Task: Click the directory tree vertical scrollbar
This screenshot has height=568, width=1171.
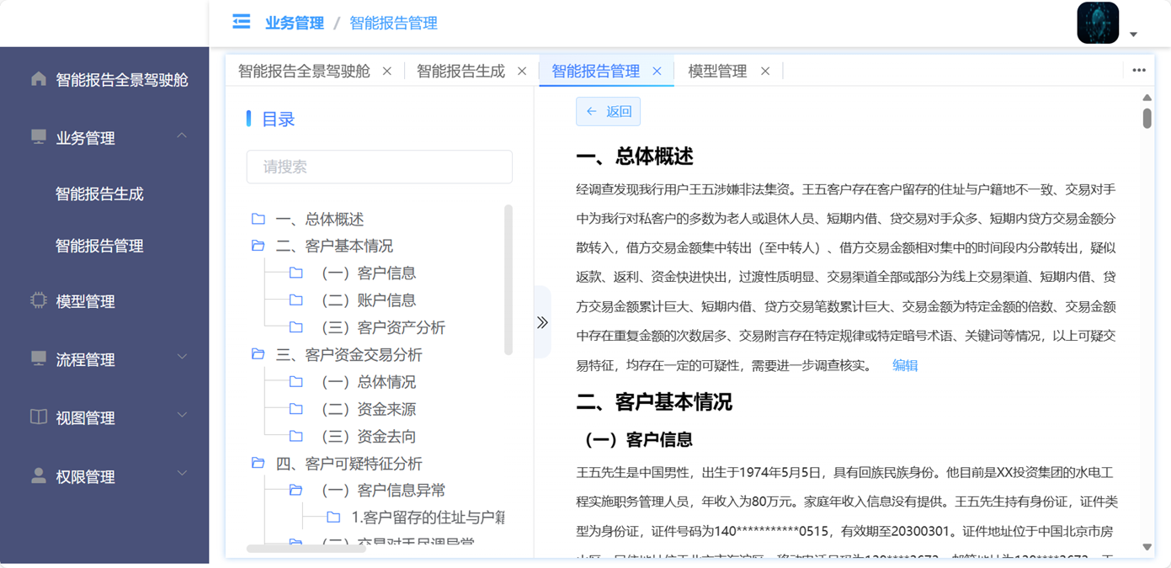Action: tap(508, 279)
